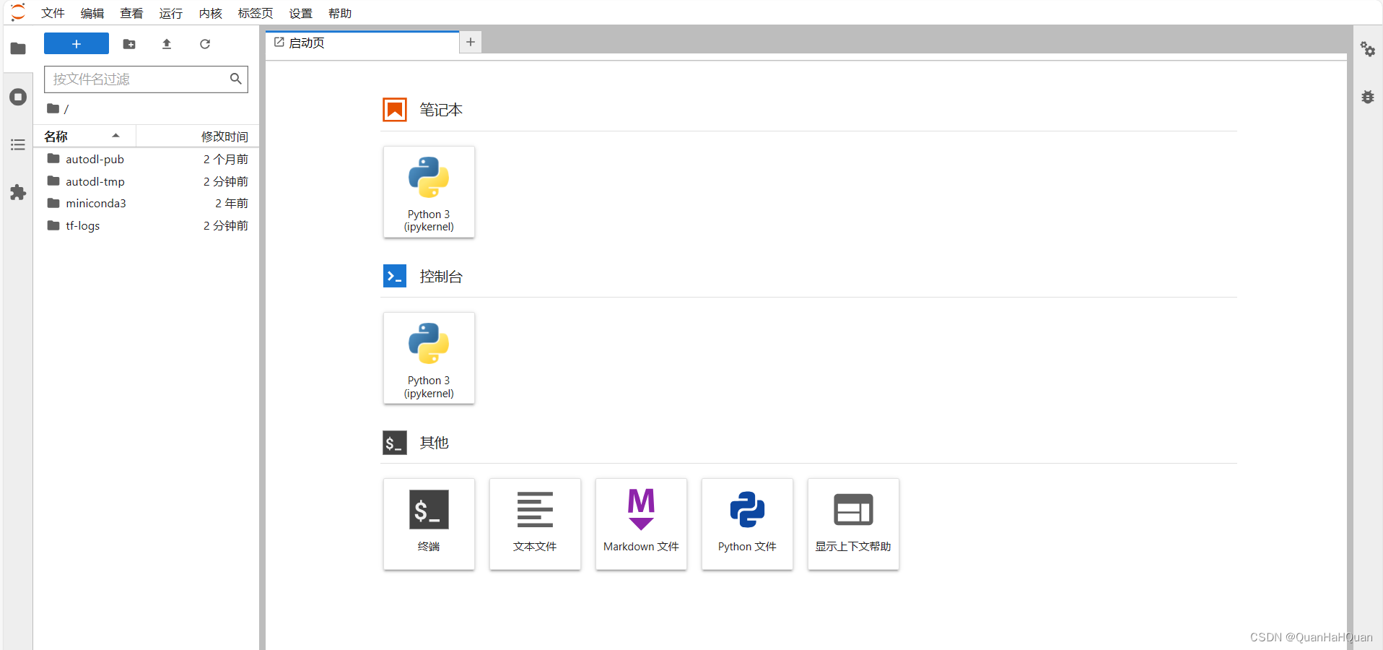Launch Python 3 console under 控制台
Image resolution: width=1383 pixels, height=650 pixels.
tap(429, 358)
